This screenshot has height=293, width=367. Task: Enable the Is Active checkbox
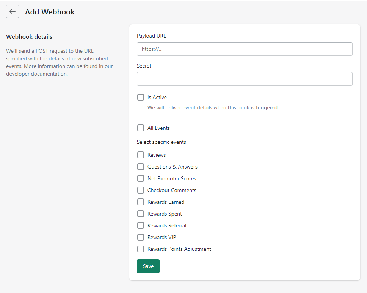point(141,97)
